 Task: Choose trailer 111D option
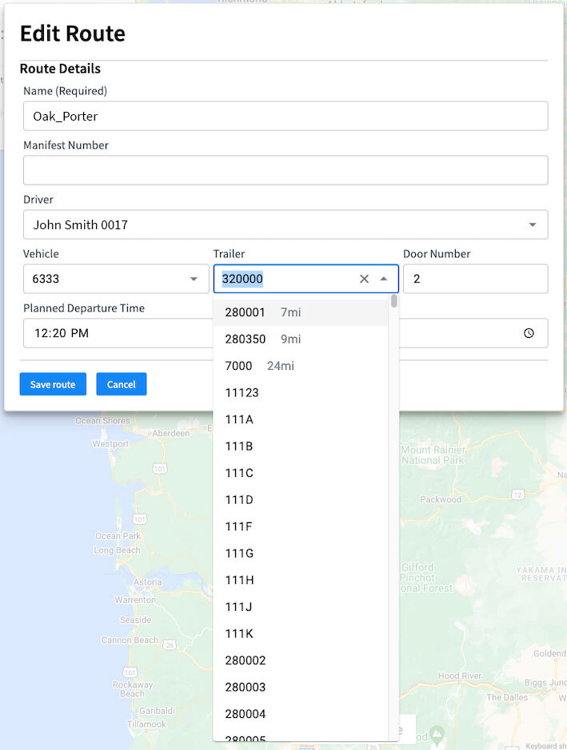301,500
